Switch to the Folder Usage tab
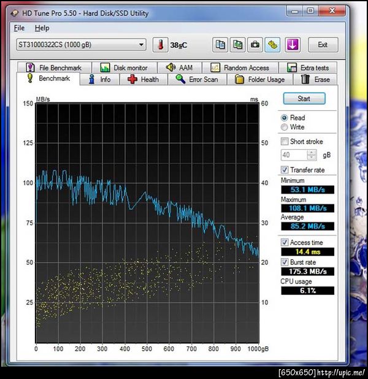Viewport: 368px width, 379px height. tap(260, 79)
